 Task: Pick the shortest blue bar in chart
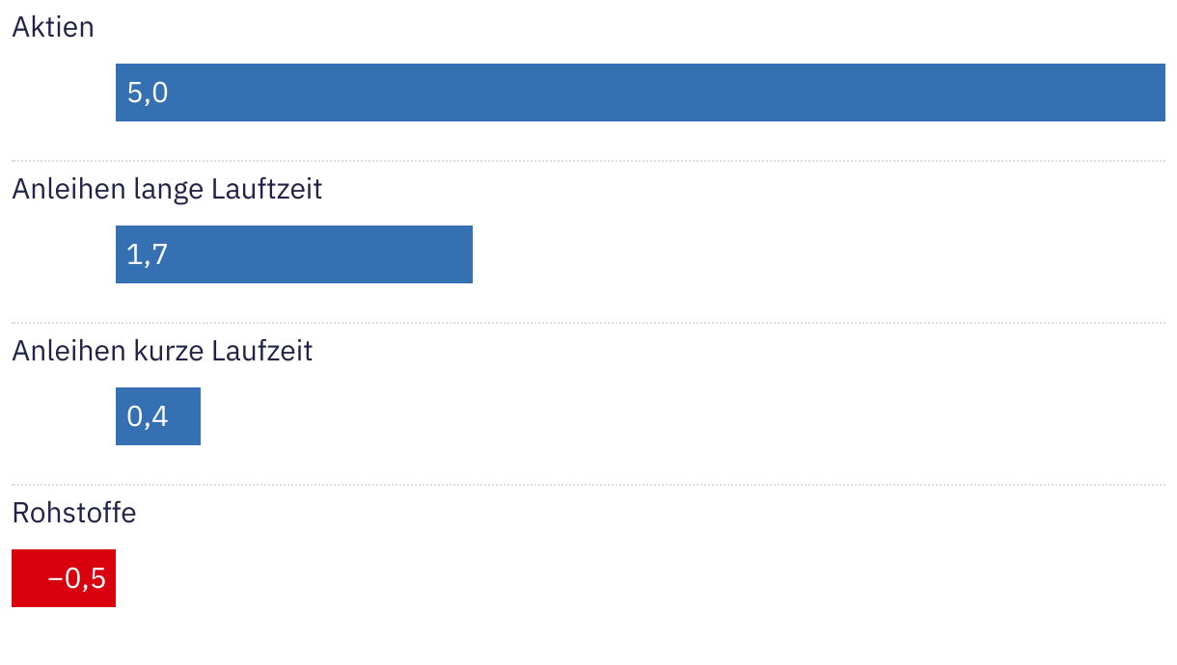coord(158,416)
